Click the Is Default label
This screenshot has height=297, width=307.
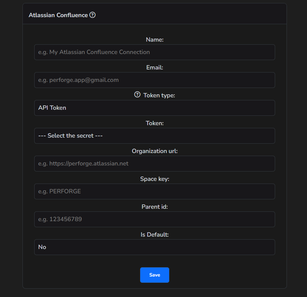[154, 234]
